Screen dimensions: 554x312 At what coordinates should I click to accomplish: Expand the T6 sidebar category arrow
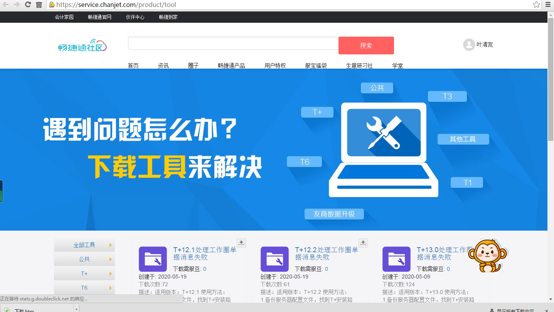[x=111, y=288]
